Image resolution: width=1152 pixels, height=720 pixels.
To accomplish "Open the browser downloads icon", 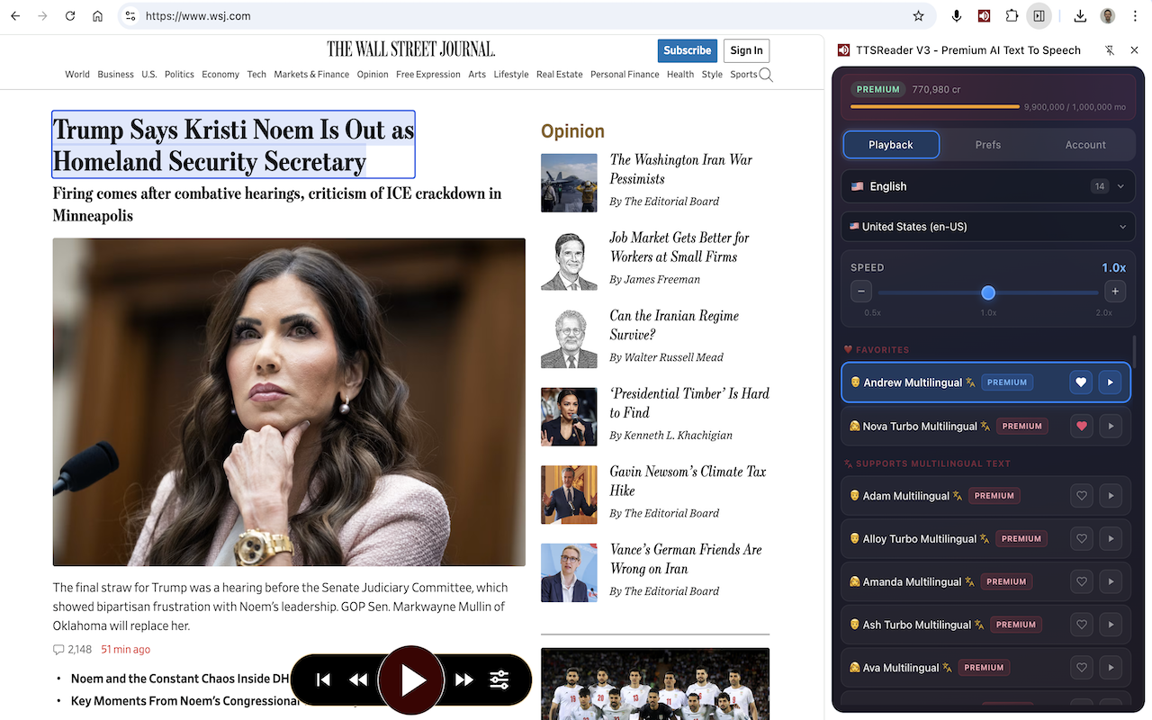I will [1078, 15].
